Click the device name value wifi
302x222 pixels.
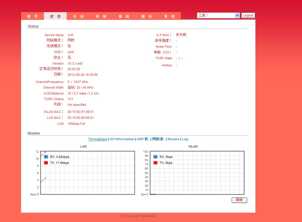click(70, 35)
